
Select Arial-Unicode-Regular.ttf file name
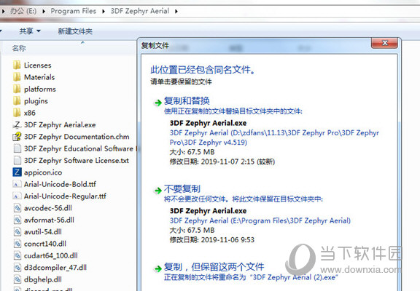pos(65,196)
